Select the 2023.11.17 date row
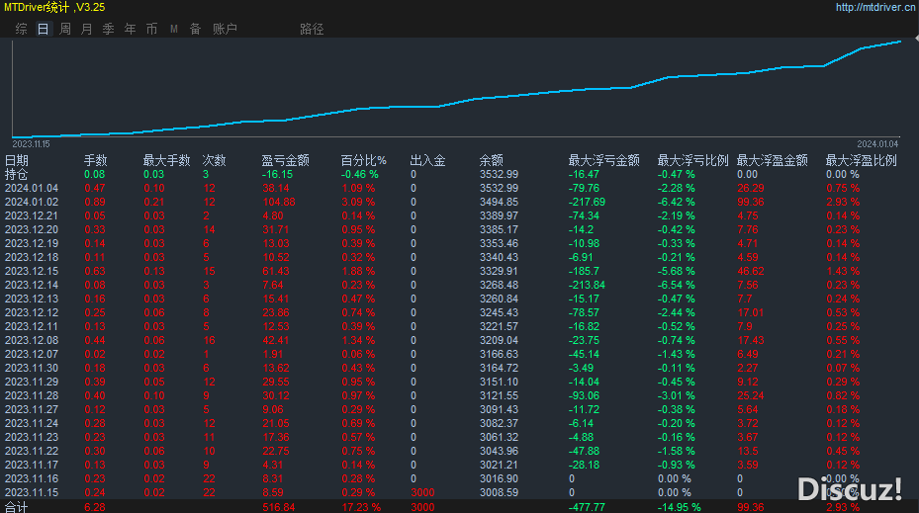The width and height of the screenshot is (919, 513). coord(459,465)
